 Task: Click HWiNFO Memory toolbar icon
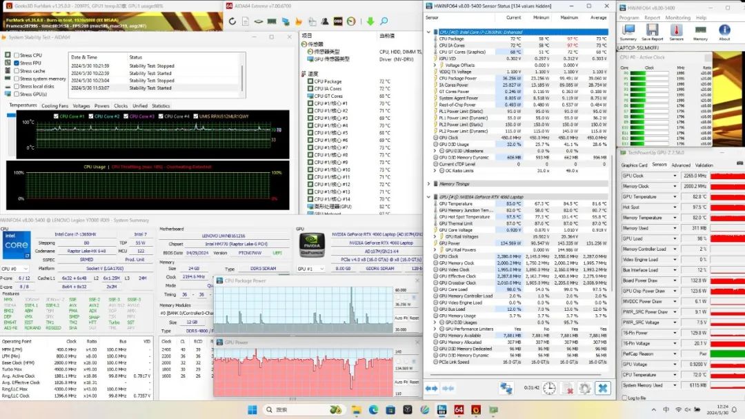(x=700, y=32)
